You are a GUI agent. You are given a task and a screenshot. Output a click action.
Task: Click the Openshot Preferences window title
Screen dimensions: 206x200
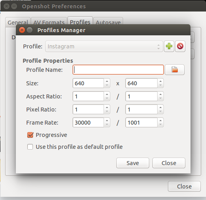tap(54, 6)
